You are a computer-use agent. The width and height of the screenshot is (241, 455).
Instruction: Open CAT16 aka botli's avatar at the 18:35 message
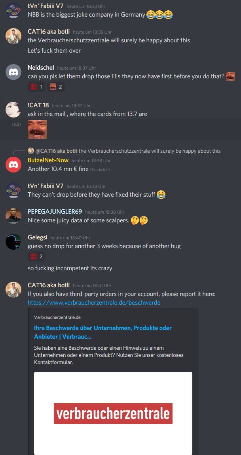(x=13, y=36)
